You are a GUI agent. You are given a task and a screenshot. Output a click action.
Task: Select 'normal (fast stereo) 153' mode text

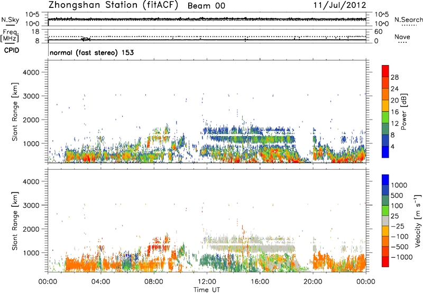(91, 52)
